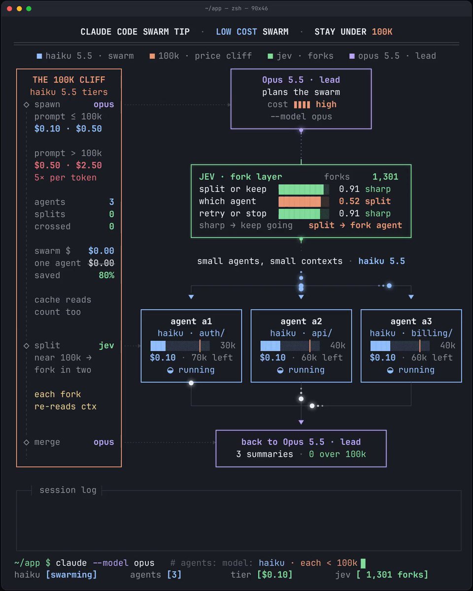The image size is (473, 591).
Task: Click the purple opus 5.5 lead legend square
Action: coord(352,56)
